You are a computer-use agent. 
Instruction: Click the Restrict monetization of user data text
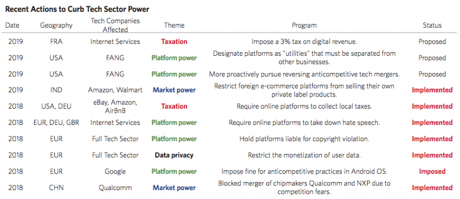304,155
